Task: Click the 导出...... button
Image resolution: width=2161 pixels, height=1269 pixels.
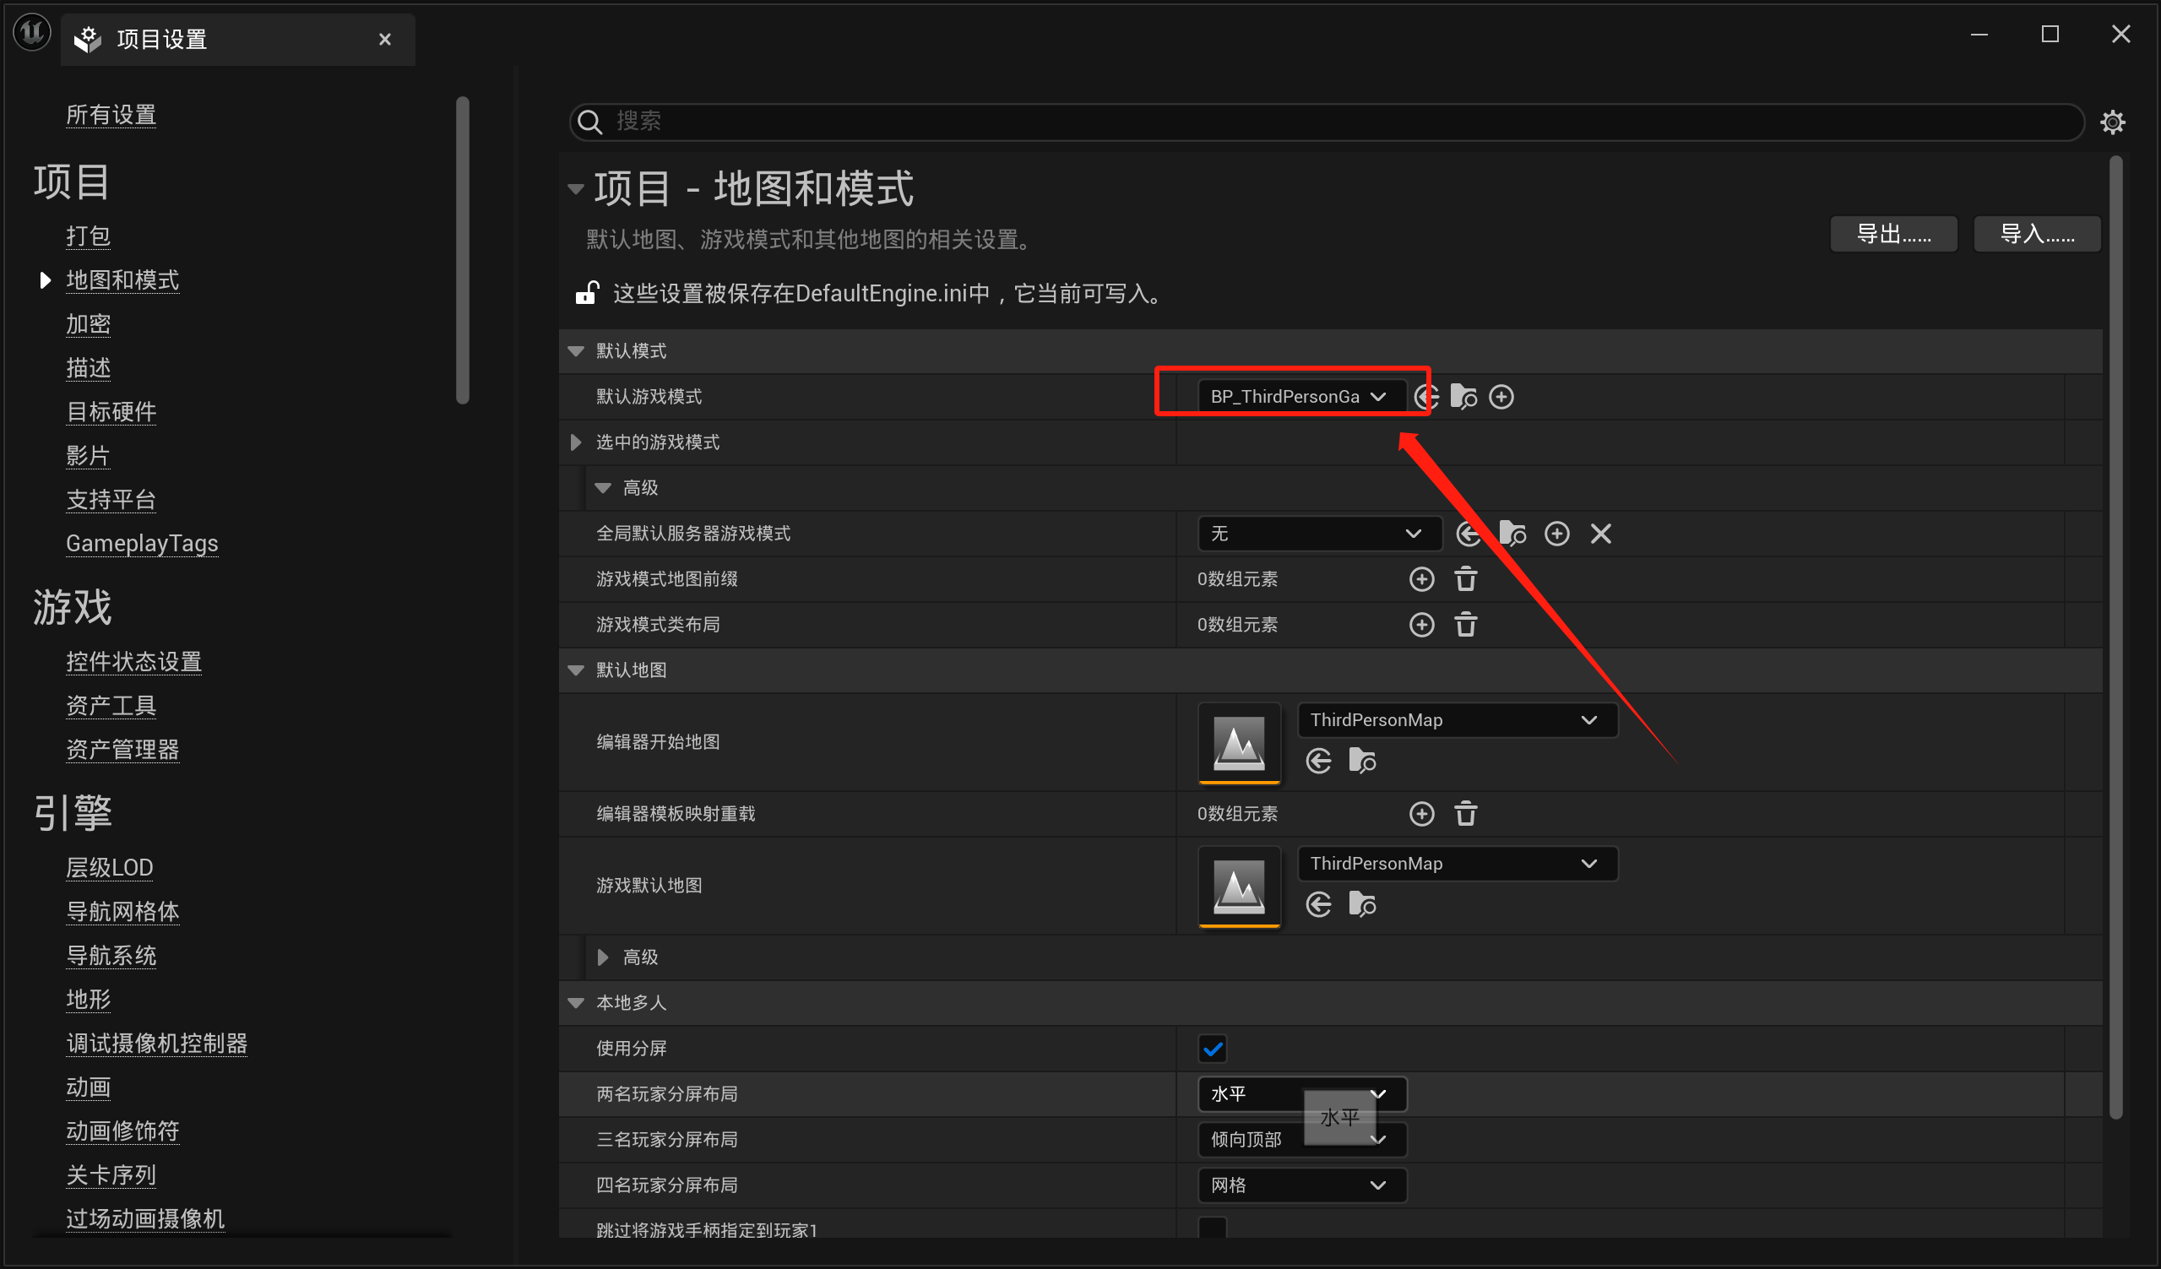Action: coord(1893,233)
